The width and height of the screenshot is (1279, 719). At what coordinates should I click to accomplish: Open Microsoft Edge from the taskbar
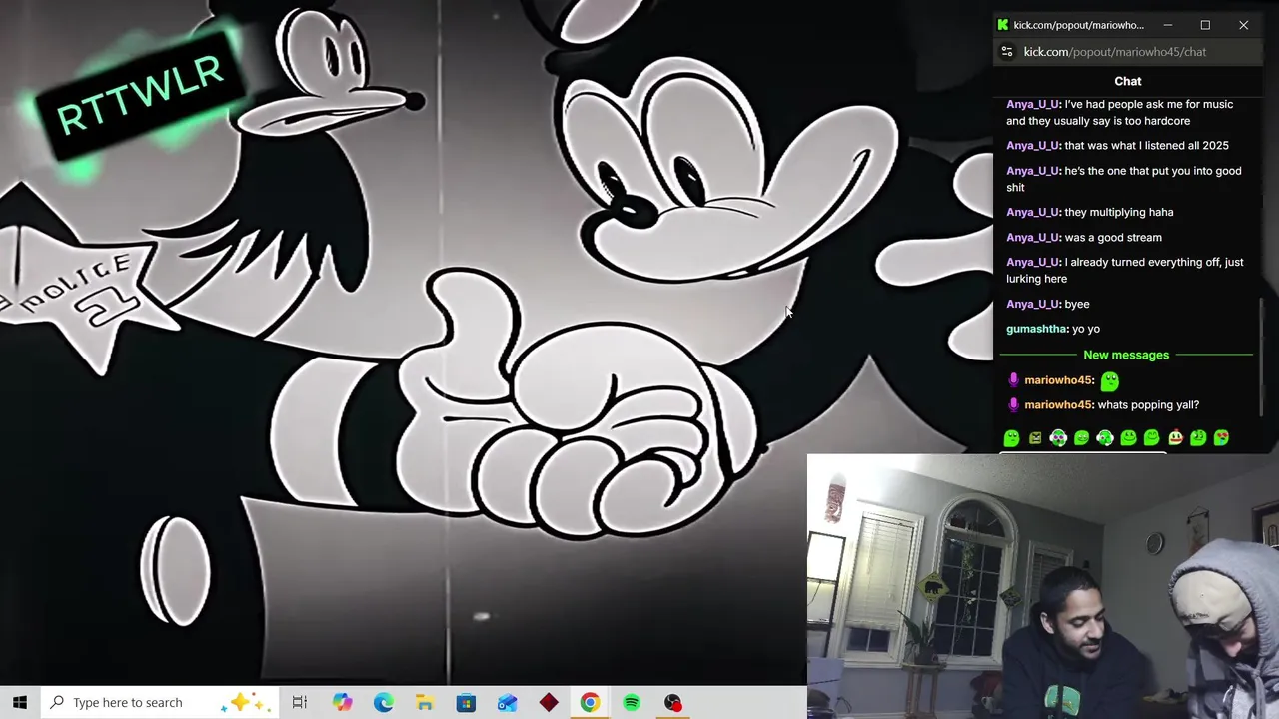[384, 702]
